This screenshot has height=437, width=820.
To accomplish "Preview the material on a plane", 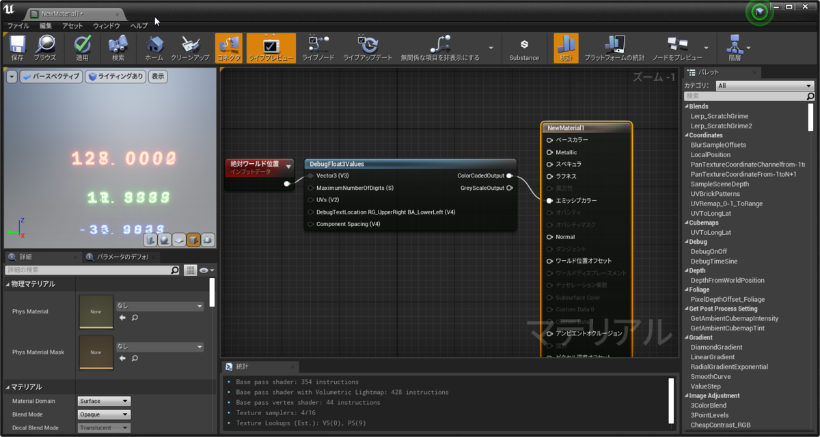I will pos(179,240).
